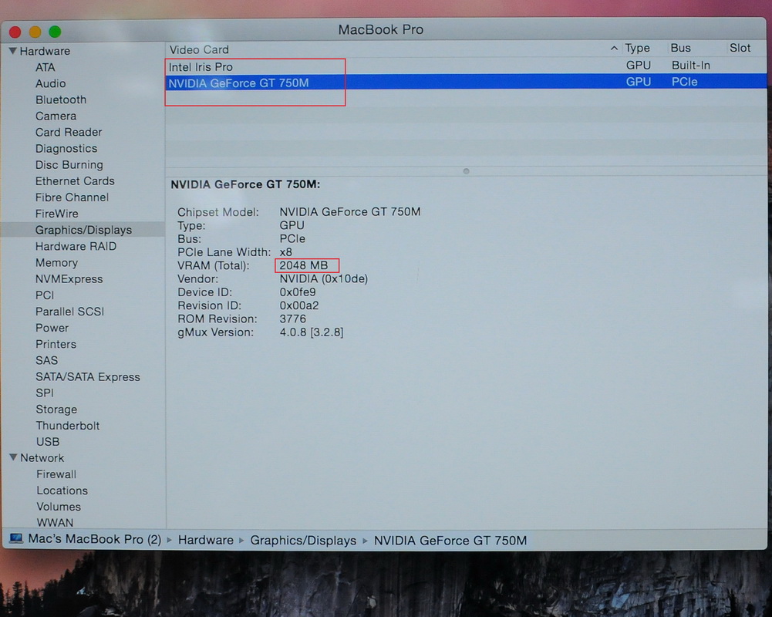
Task: Select Power in the sidebar
Action: pyautogui.click(x=52, y=328)
